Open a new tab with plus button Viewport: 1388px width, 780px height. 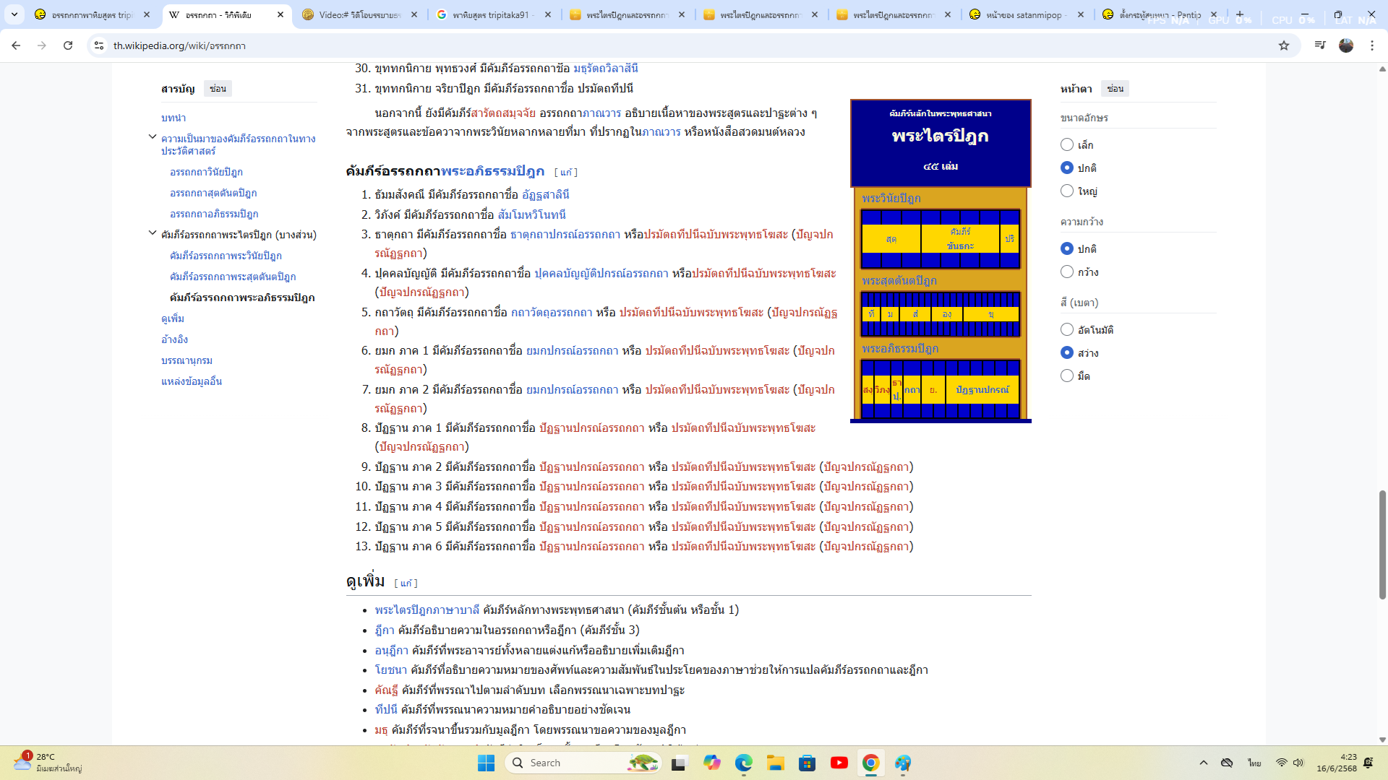pos(1240,14)
